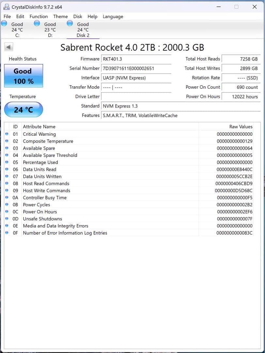The height and width of the screenshot is (353, 265).
Task: Click the blue dot beside Media and Data Integrity Errors
Action: coord(7,226)
